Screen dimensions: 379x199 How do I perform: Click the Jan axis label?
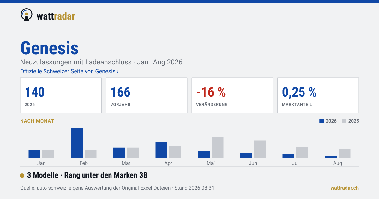(x=41, y=163)
